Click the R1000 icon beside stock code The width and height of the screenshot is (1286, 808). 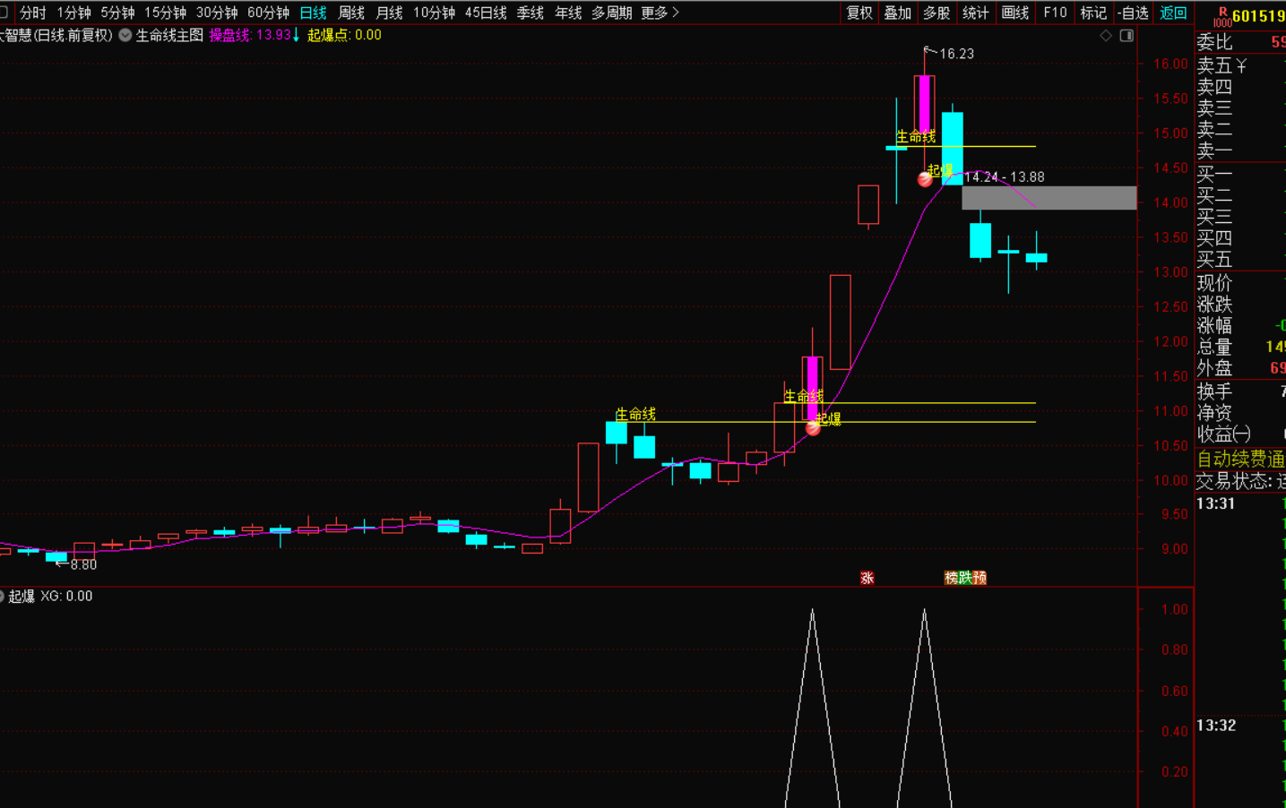coord(1221,16)
